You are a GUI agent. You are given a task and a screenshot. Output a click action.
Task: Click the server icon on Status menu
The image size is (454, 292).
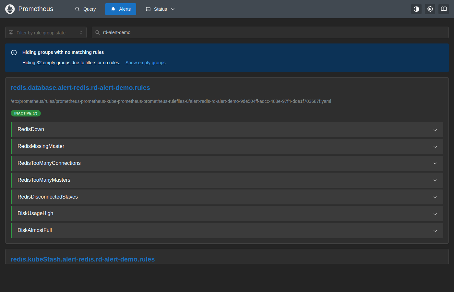tap(148, 9)
